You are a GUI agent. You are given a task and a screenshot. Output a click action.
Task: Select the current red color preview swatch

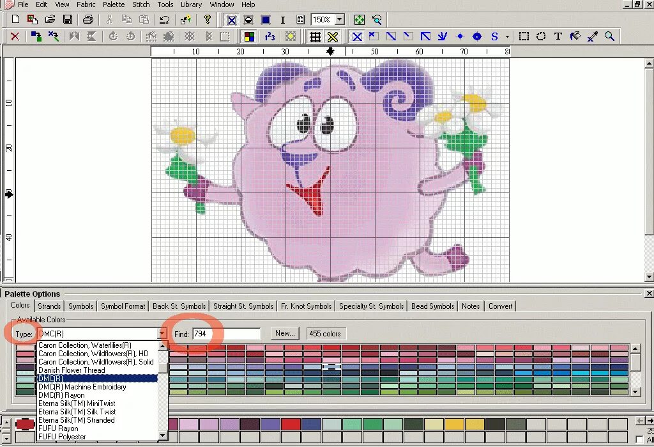point(25,424)
